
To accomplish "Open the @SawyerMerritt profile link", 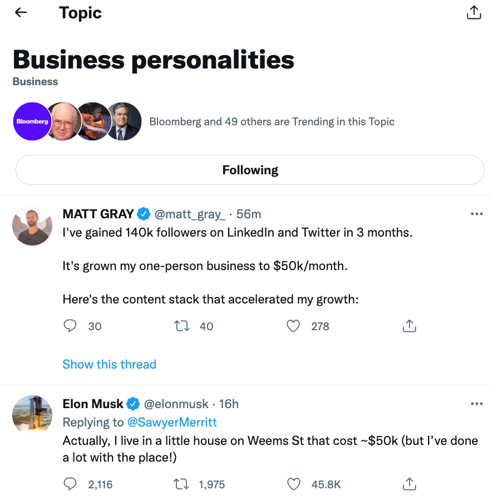I will [x=172, y=422].
